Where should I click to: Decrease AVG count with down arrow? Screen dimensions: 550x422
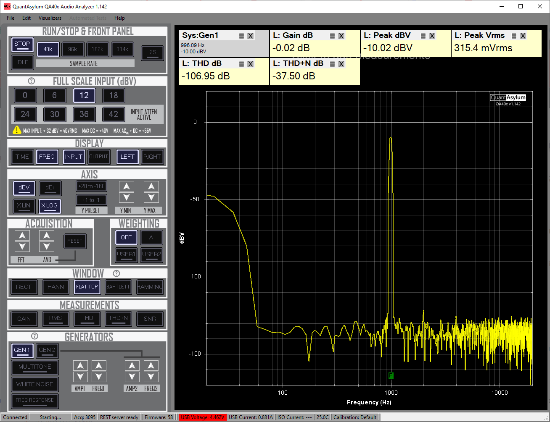(x=47, y=246)
